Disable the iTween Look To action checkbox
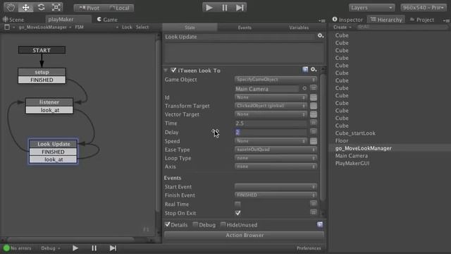The height and width of the screenshot is (254, 451). click(x=173, y=71)
